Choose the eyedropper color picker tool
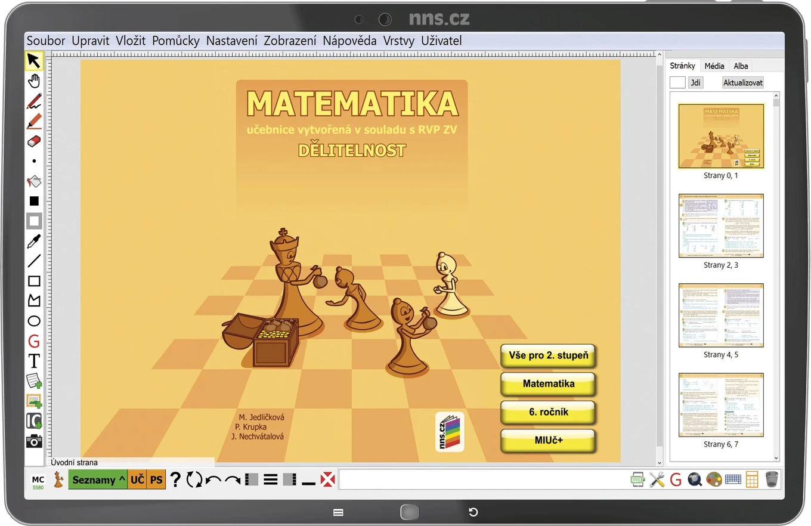 (x=34, y=241)
